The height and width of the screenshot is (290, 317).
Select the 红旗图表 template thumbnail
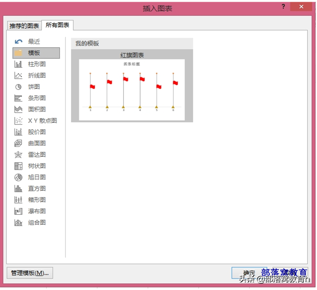(132, 86)
